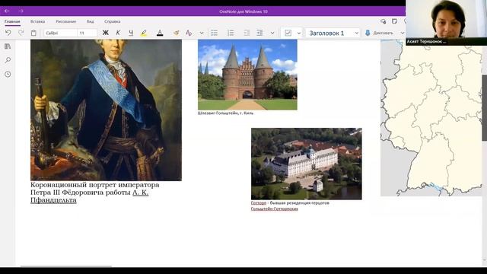The image size is (487, 274).
Task: Click the vertical scrollbar thumb
Action: coord(484,107)
